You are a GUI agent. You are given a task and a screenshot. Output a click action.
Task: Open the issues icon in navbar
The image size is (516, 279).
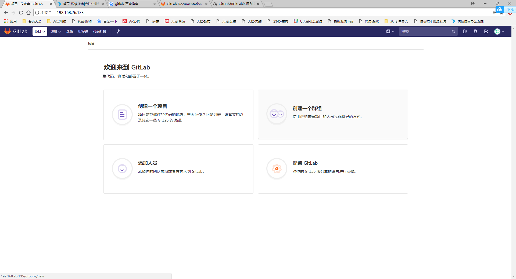[465, 31]
